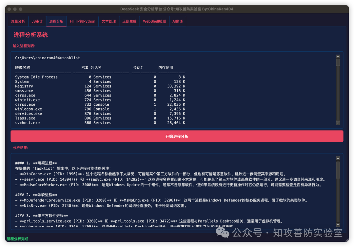
Task: Go to the HTTP转Python tab
Action: [x=83, y=21]
